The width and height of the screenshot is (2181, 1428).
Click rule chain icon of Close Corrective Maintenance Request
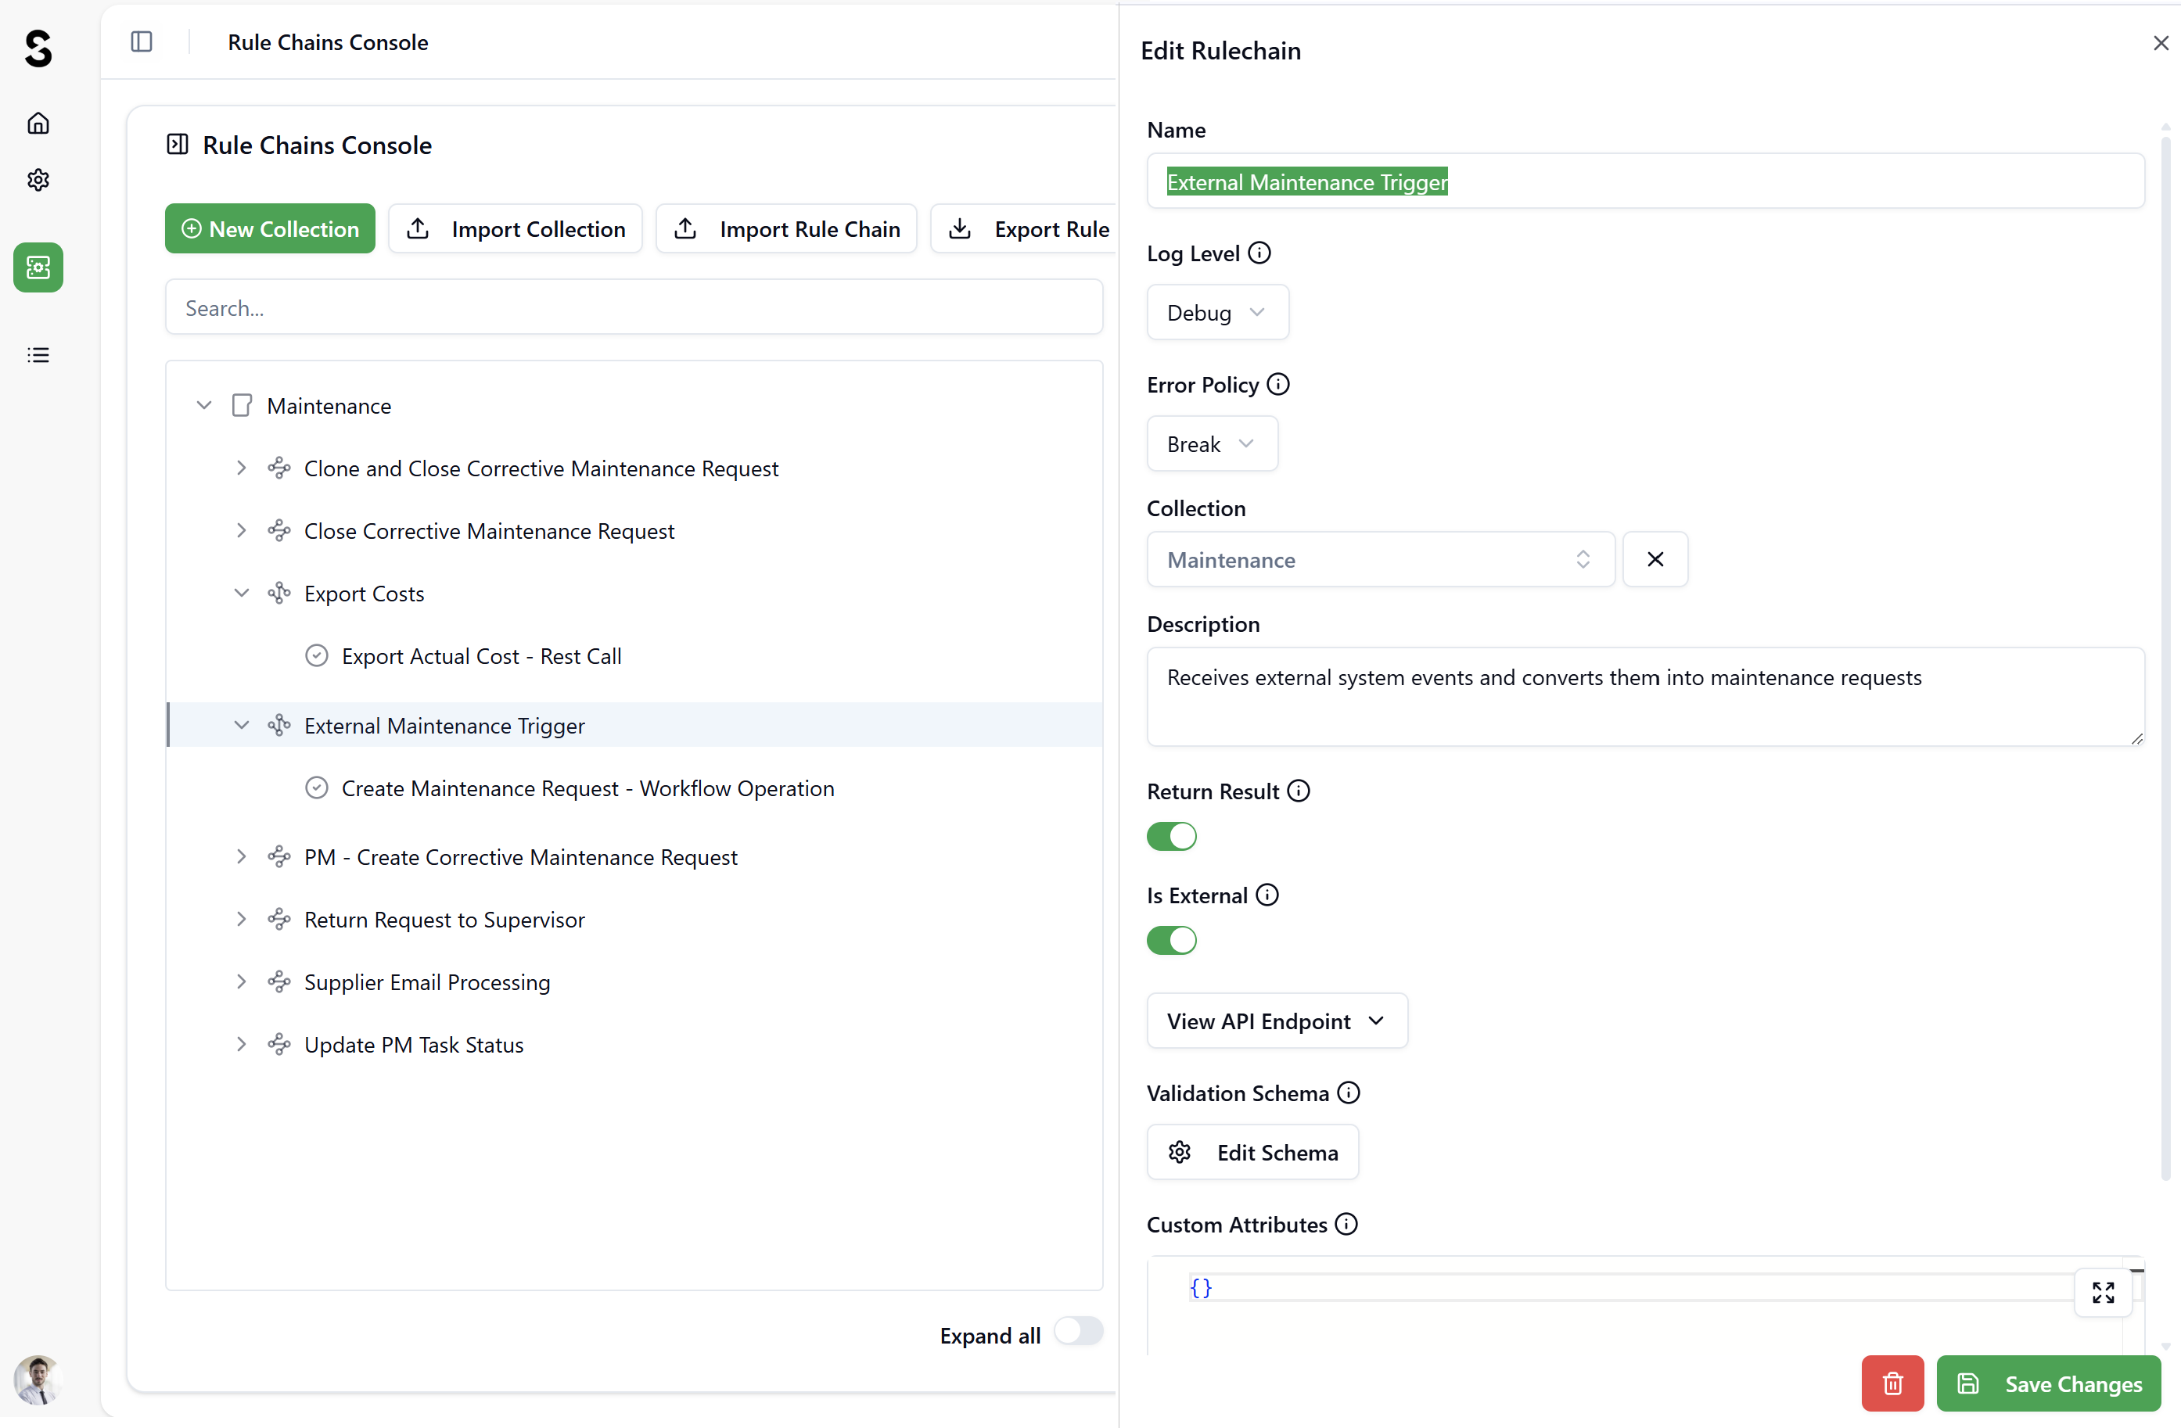tap(278, 531)
